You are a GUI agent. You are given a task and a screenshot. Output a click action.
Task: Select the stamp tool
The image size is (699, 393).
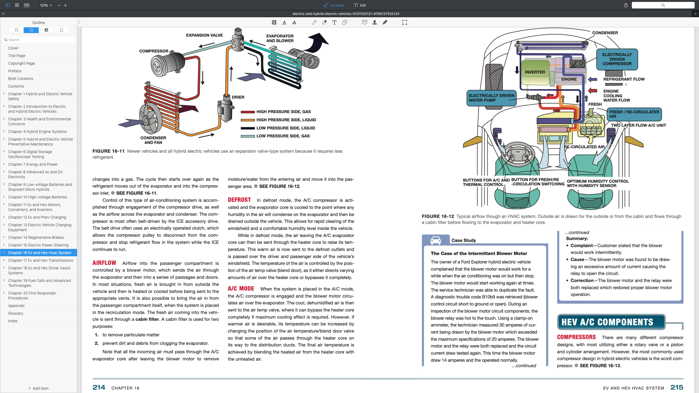[x=375, y=23]
